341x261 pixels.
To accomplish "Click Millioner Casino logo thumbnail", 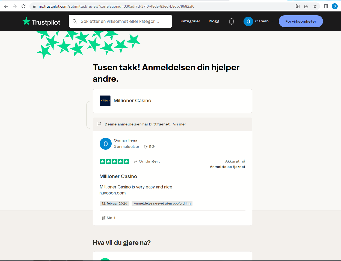I will pos(105,101).
